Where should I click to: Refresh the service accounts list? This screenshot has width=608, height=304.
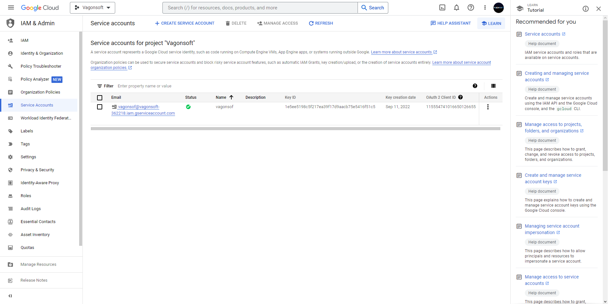(x=321, y=23)
